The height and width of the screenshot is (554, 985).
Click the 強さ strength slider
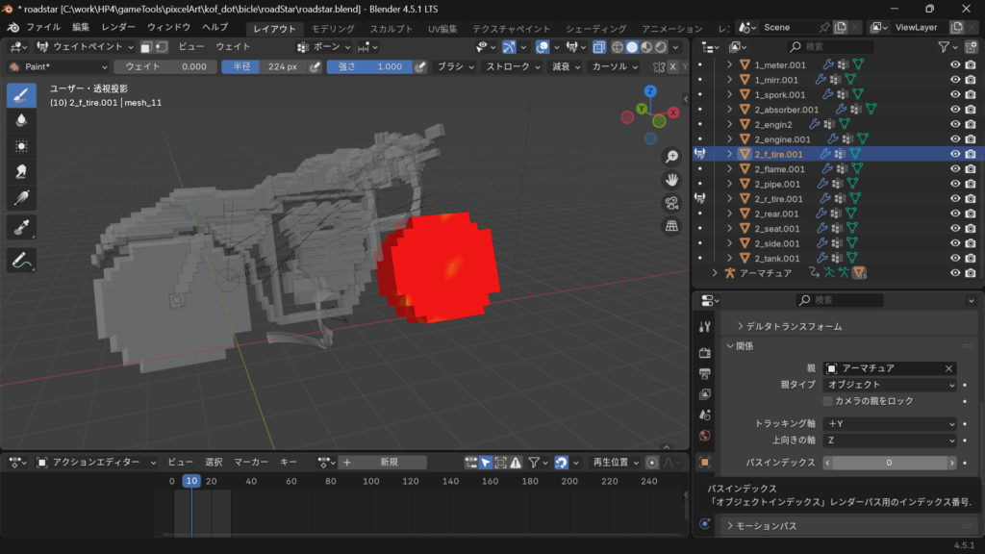click(x=369, y=66)
